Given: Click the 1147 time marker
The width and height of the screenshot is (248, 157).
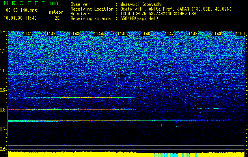Looking at the screenshot, I should (170, 34).
